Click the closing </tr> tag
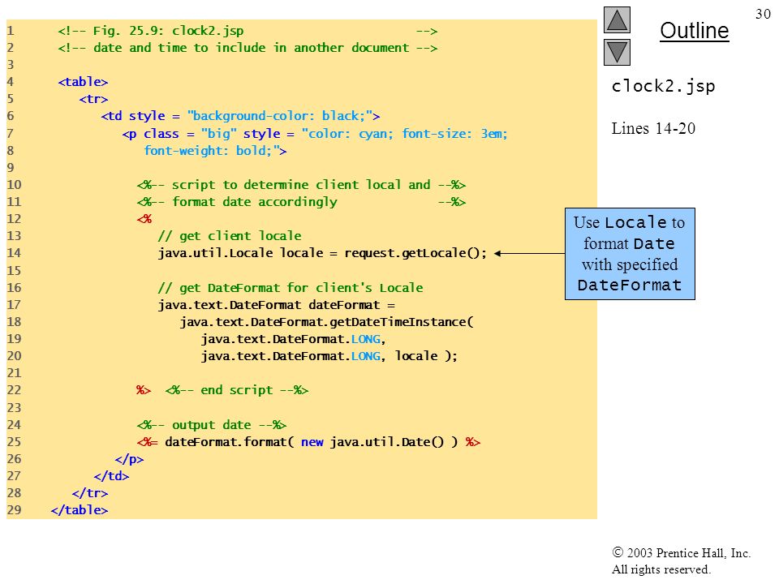This screenshot has height=584, width=779. [x=90, y=493]
